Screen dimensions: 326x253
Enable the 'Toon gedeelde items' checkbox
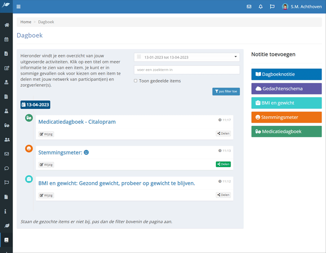pos(136,81)
